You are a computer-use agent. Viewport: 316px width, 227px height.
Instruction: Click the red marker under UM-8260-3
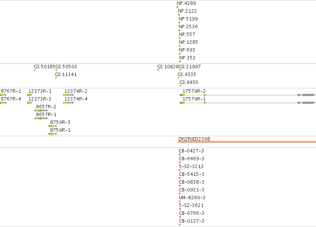point(180,201)
